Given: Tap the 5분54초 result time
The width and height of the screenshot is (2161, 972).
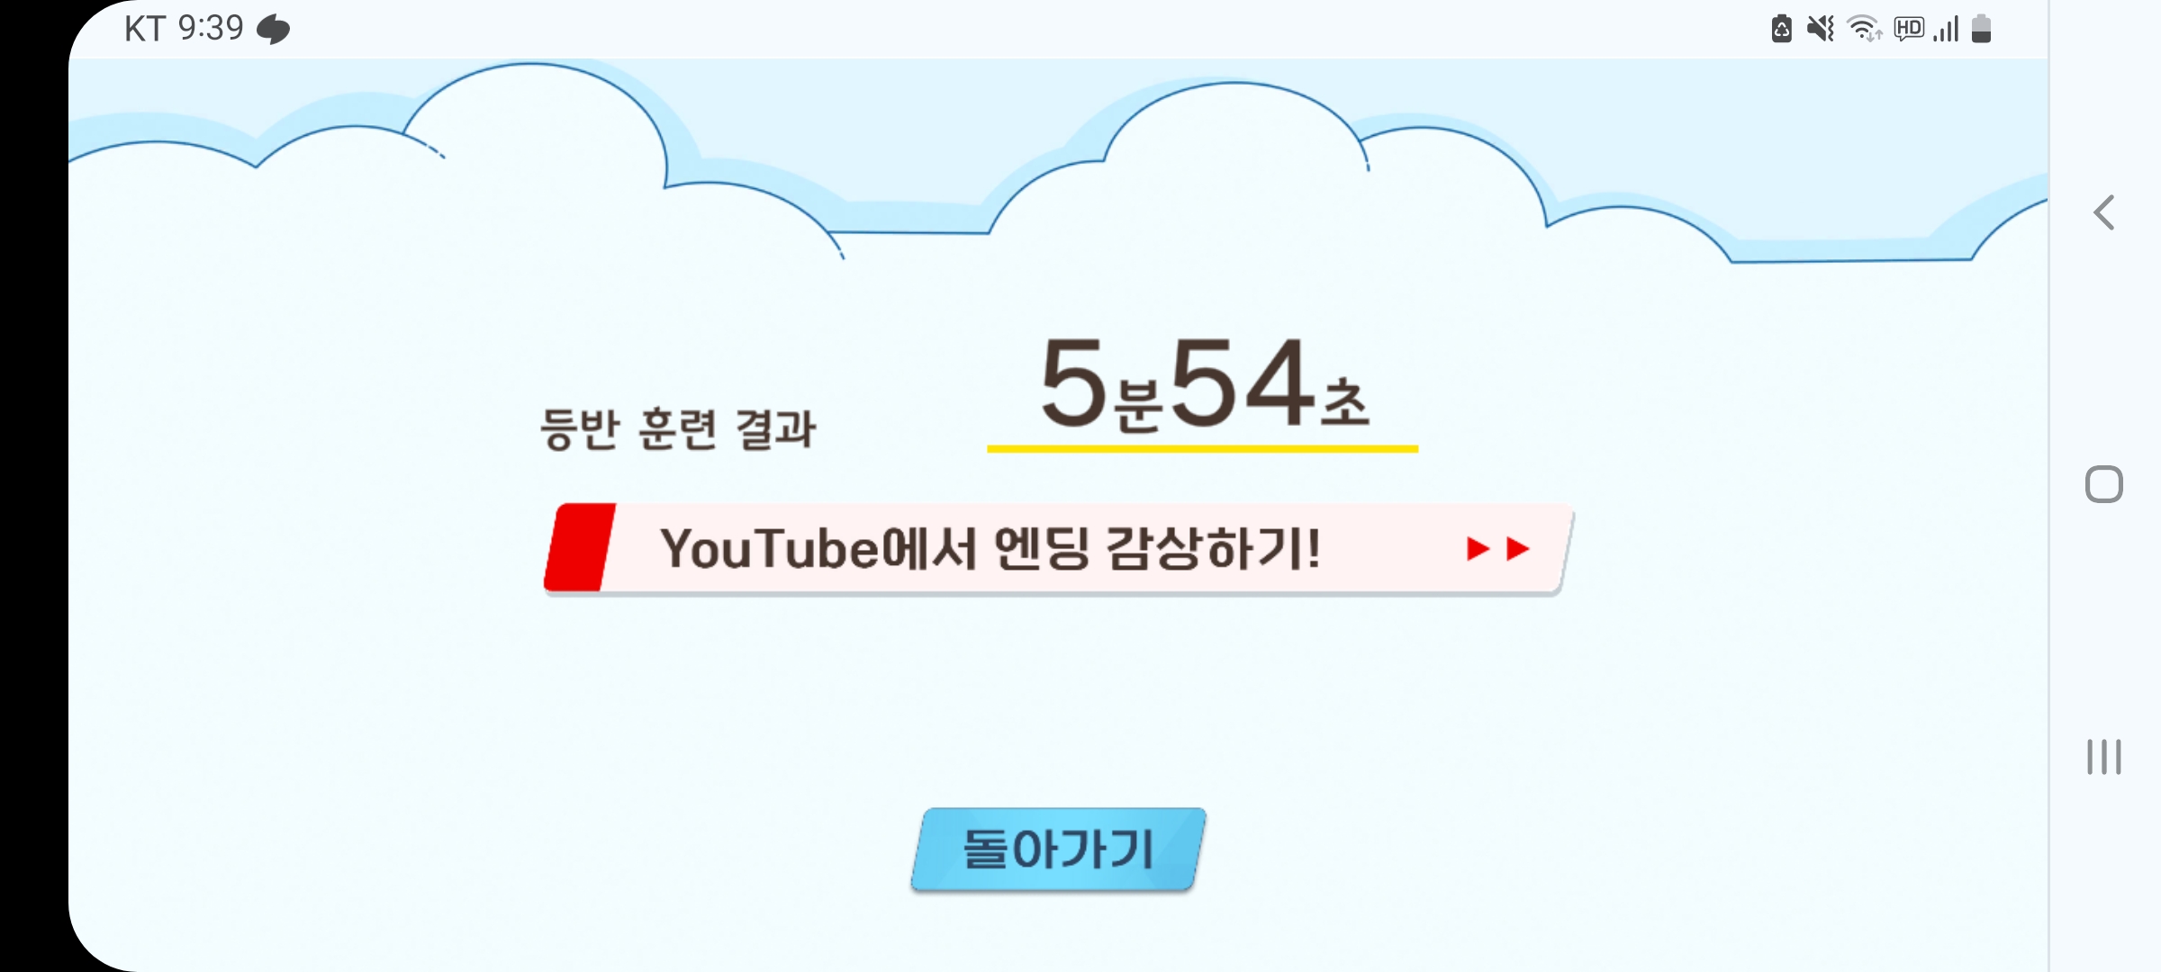Looking at the screenshot, I should point(1204,384).
